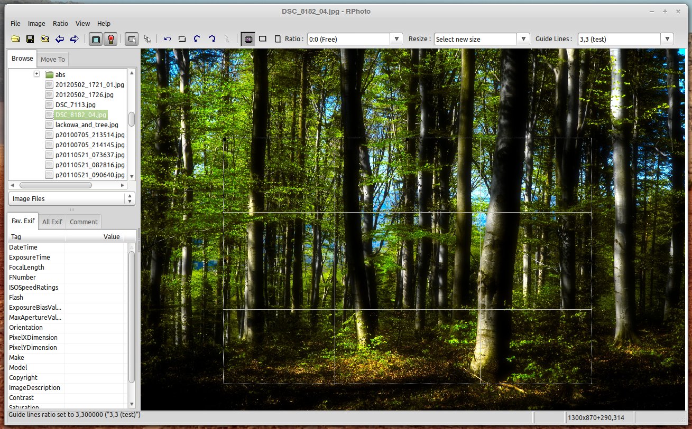Select file p20110521_090640.jpg
Image resolution: width=692 pixels, height=429 pixels.
(85, 175)
